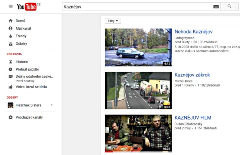Click the Přehrát později clock icon
Screen dimensions: 240x155
coord(10,69)
